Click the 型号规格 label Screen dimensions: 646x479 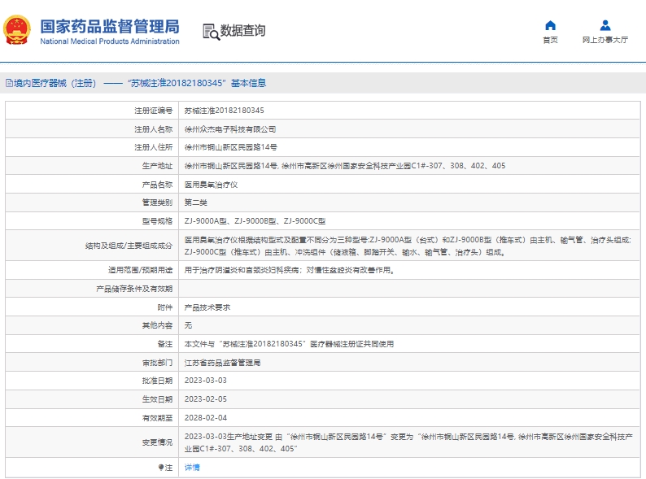pos(157,221)
